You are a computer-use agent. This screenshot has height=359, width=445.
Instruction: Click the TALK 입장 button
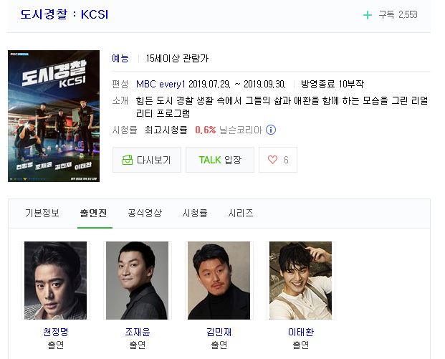(x=220, y=160)
